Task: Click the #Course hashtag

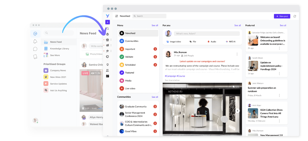Action: pos(181,76)
